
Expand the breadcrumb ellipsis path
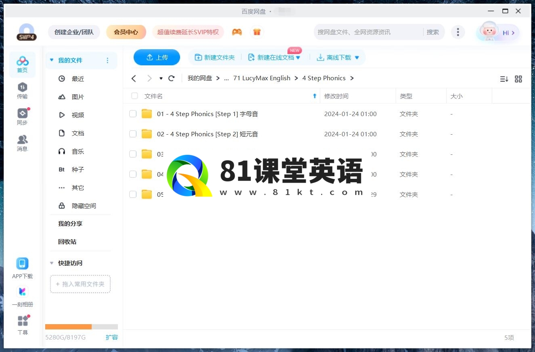point(226,78)
